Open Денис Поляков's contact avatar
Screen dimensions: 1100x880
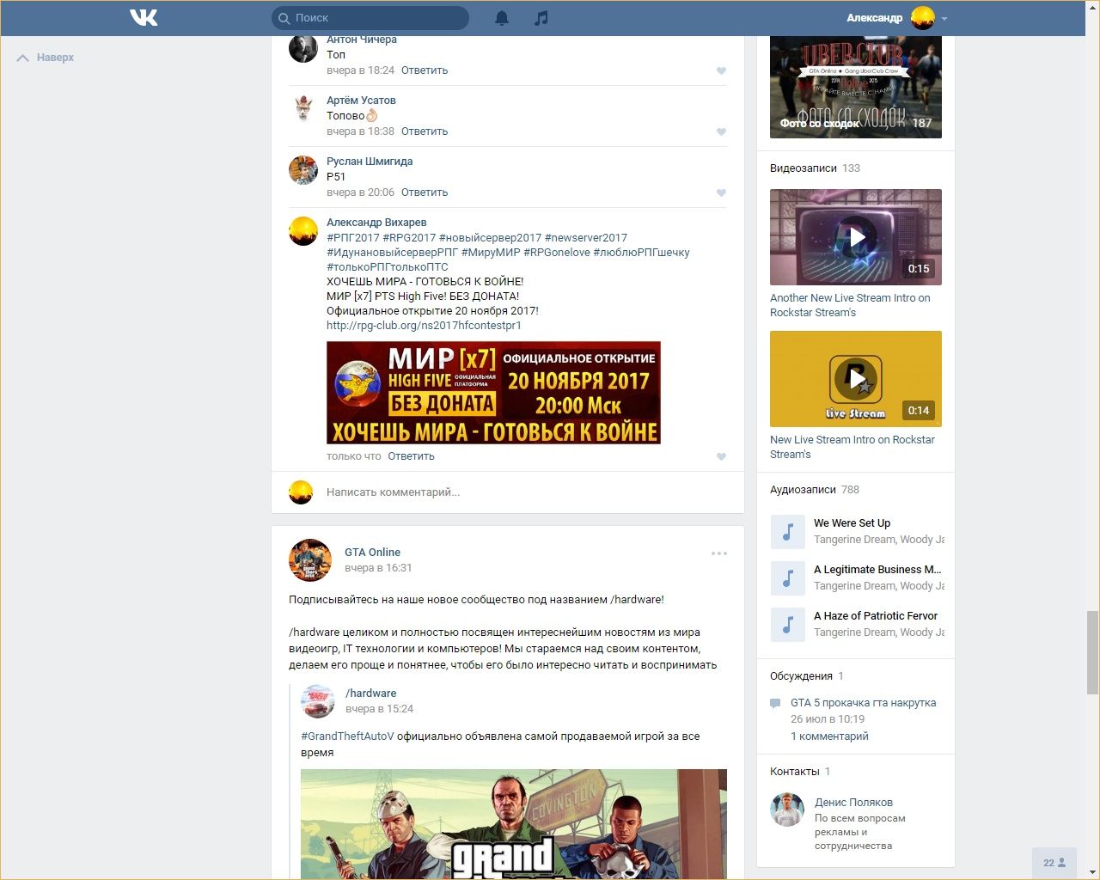787,810
